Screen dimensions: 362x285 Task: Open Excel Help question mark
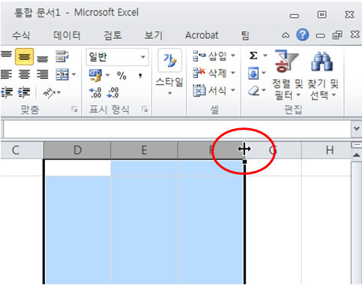[303, 34]
